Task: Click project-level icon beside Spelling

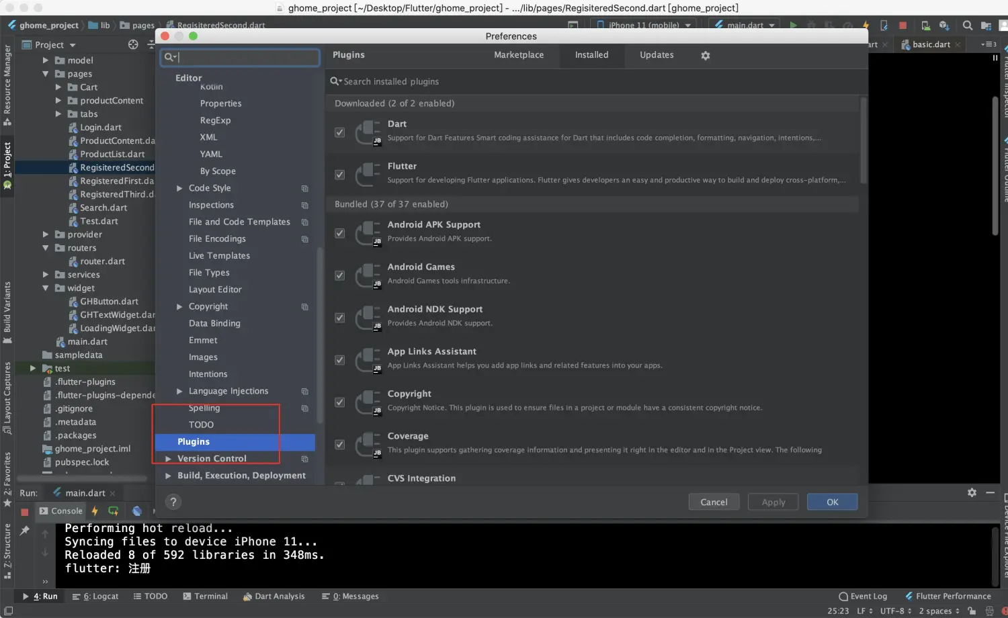Action: [305, 408]
